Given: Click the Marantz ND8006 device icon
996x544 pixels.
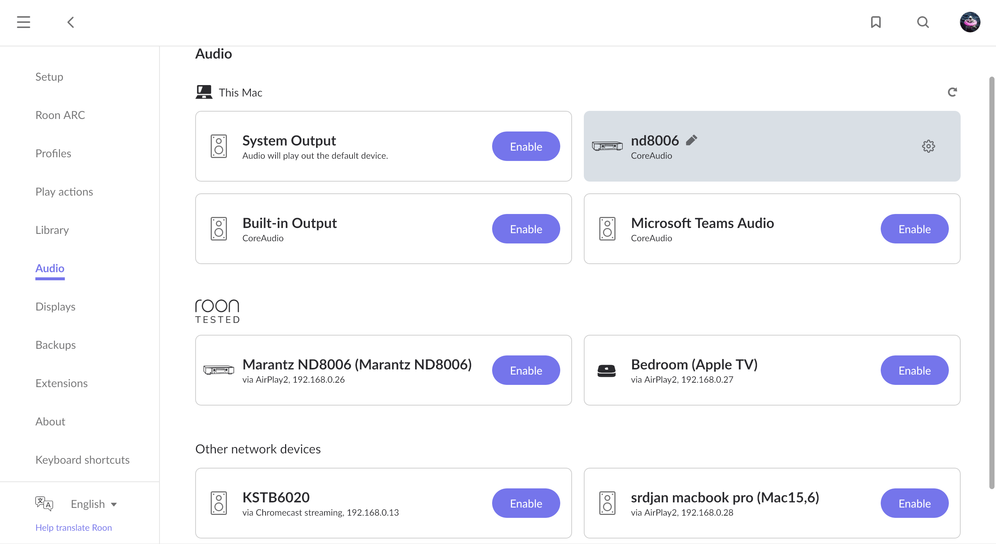Looking at the screenshot, I should 218,370.
